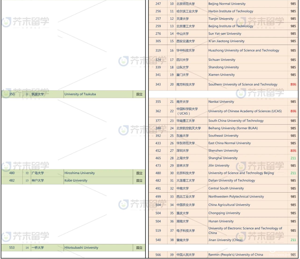
Task: Select the Sichuan University cell
Action: (x=248, y=60)
